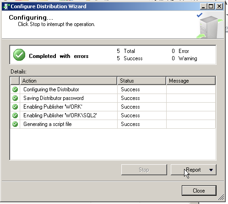Minimize the Configure Distribution Wizard window
The height and width of the screenshot is (204, 228).
click(x=203, y=6)
